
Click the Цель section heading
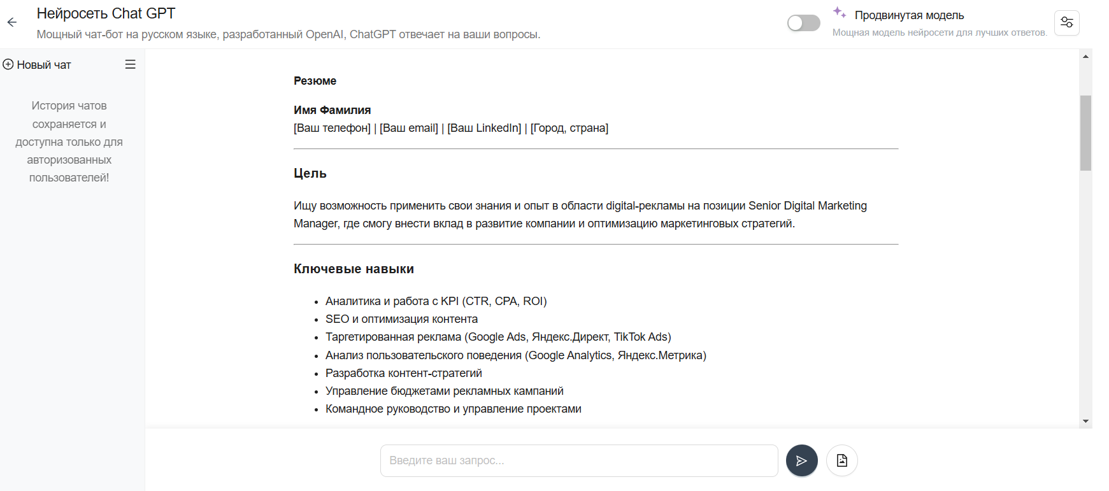[310, 173]
